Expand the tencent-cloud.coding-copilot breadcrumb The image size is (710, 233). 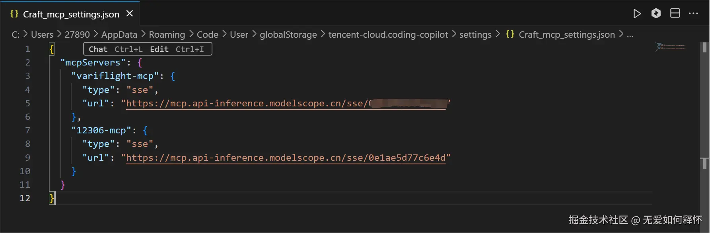point(388,35)
